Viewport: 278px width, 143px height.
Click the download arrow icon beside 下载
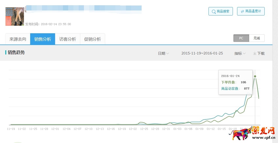[254, 53]
